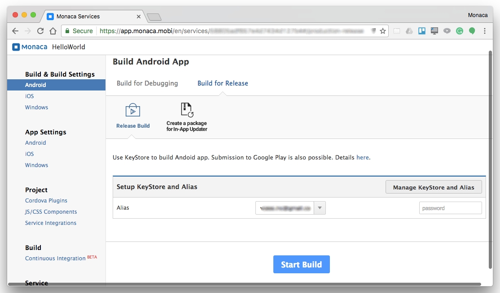The height and width of the screenshot is (293, 500).
Task: Open Service Integrations
Action: tap(51, 223)
